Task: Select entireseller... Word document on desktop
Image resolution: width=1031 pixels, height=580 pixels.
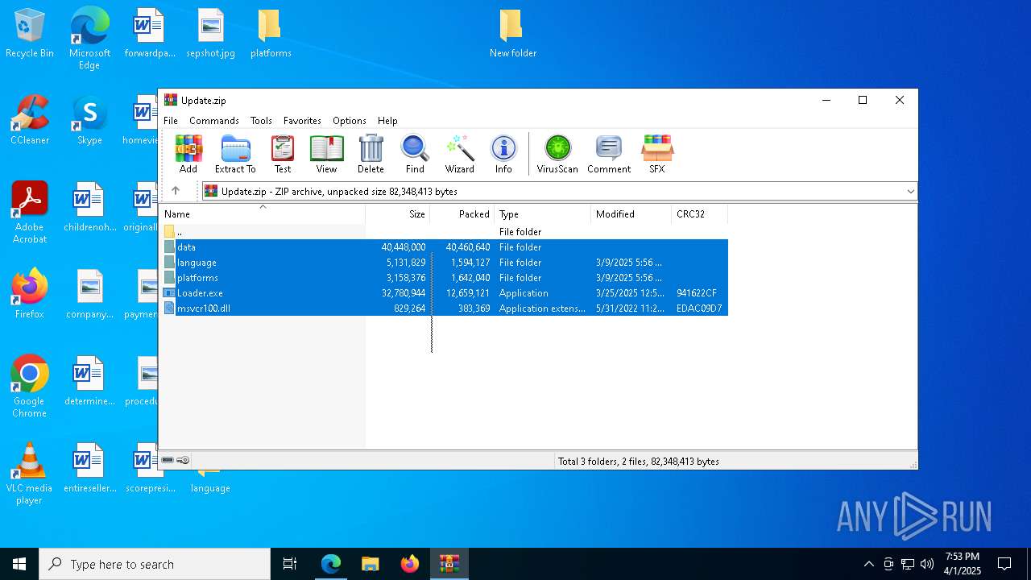Action: tap(89, 469)
